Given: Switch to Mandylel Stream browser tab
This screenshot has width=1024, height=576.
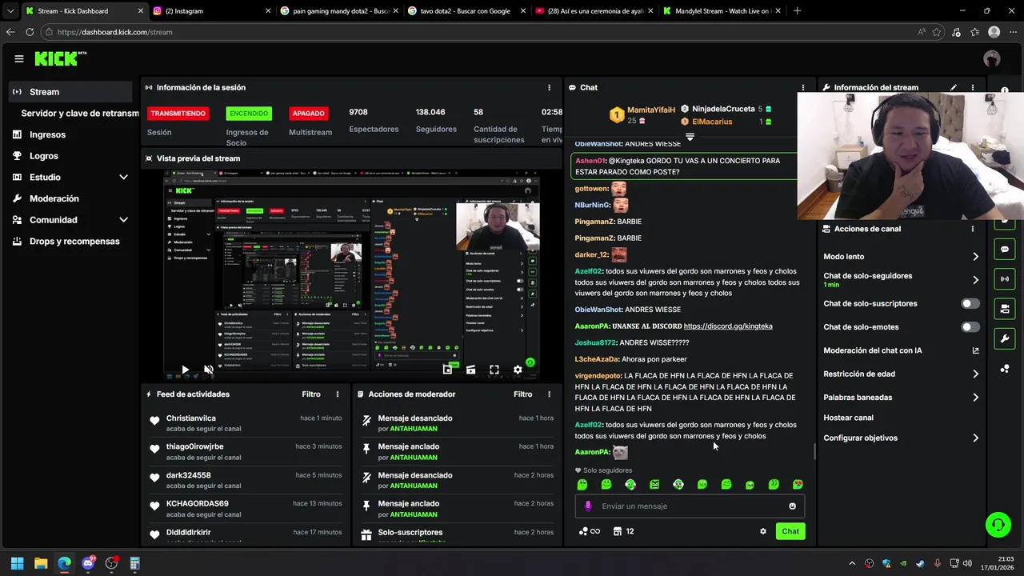Looking at the screenshot, I should pyautogui.click(x=723, y=11).
